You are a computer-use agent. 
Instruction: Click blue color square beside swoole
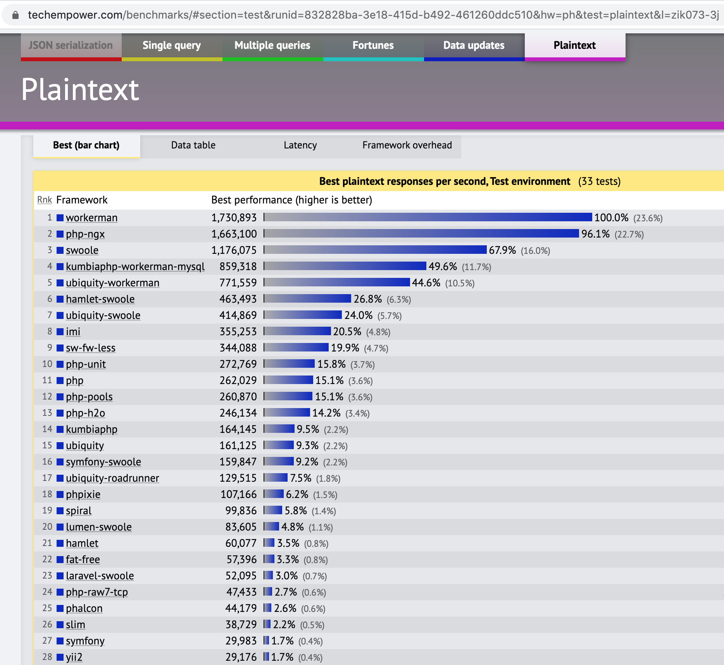tap(60, 250)
